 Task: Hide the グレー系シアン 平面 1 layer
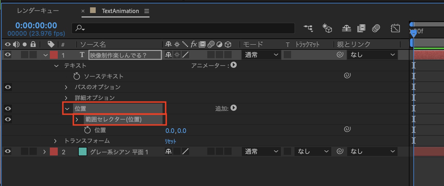tap(8, 151)
